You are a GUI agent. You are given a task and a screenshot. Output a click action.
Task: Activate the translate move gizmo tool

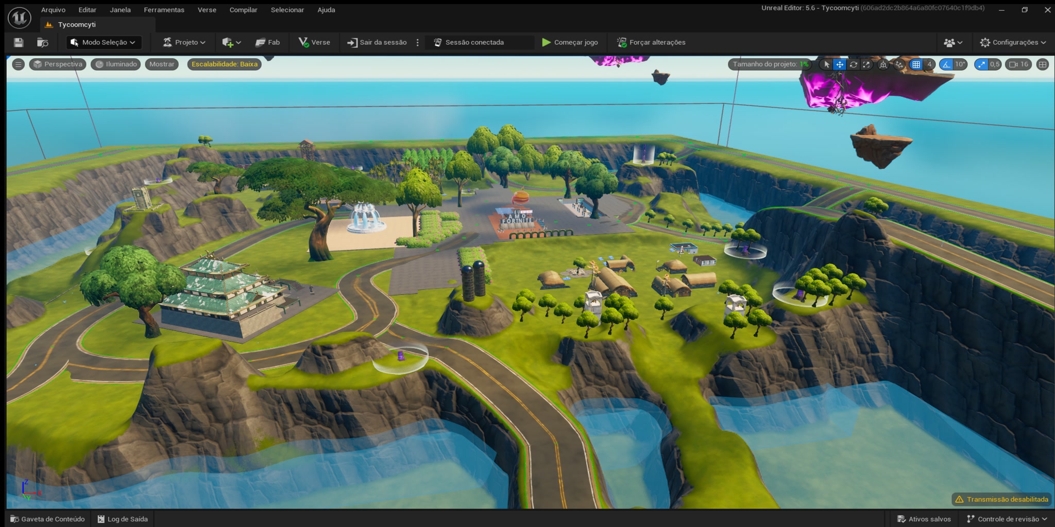(x=840, y=64)
